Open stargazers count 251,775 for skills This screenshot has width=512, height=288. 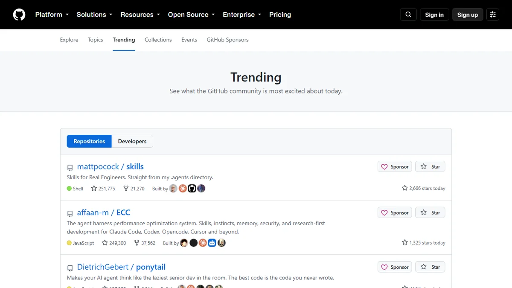pos(103,188)
